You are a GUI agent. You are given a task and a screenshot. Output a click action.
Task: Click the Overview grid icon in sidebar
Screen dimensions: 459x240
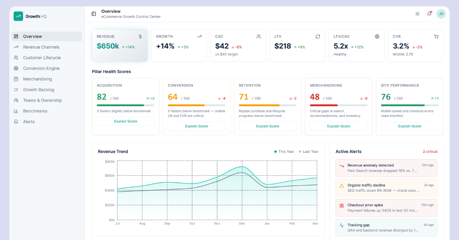coord(16,36)
